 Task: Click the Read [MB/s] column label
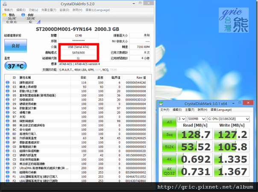195,125
